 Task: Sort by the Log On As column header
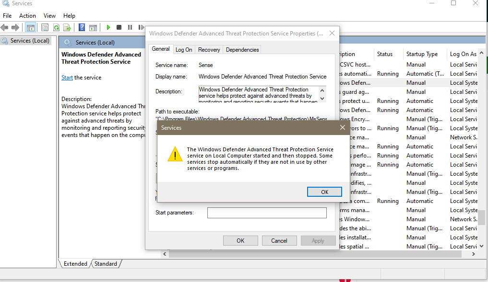pos(463,54)
